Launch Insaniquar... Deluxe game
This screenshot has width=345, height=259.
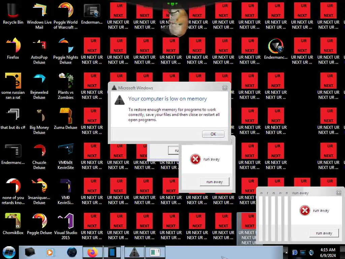click(39, 191)
